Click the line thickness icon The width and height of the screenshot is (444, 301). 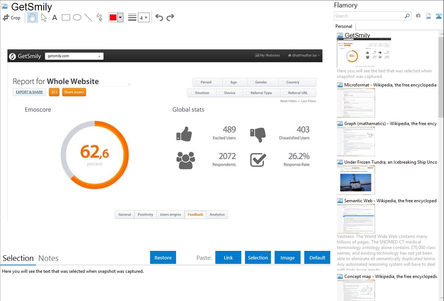pyautogui.click(x=132, y=17)
